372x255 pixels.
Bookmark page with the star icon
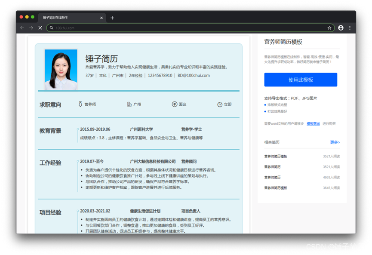point(329,28)
